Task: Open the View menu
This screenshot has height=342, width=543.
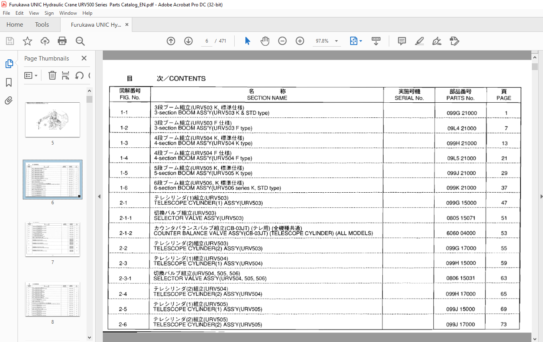Action: click(x=34, y=13)
